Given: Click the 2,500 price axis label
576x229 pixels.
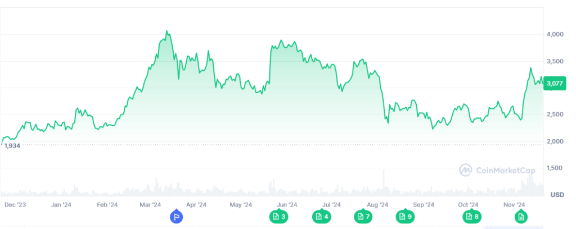Looking at the screenshot, I should pyautogui.click(x=554, y=114).
